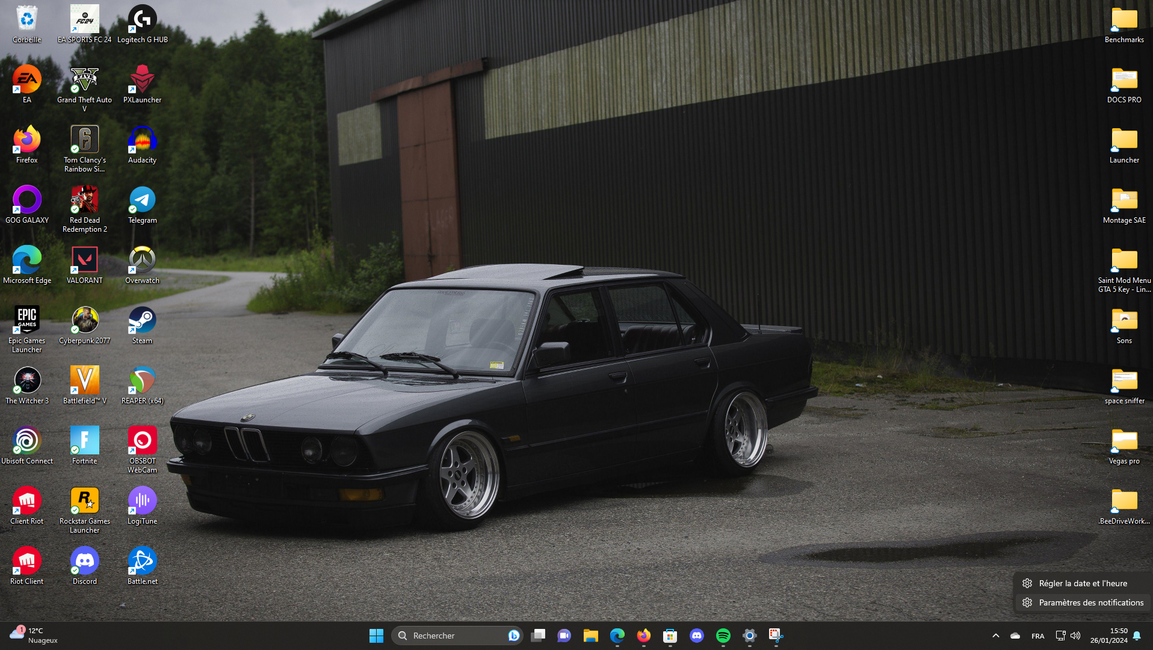Select Saint Mod Menu GTA 5 folder

tap(1124, 269)
